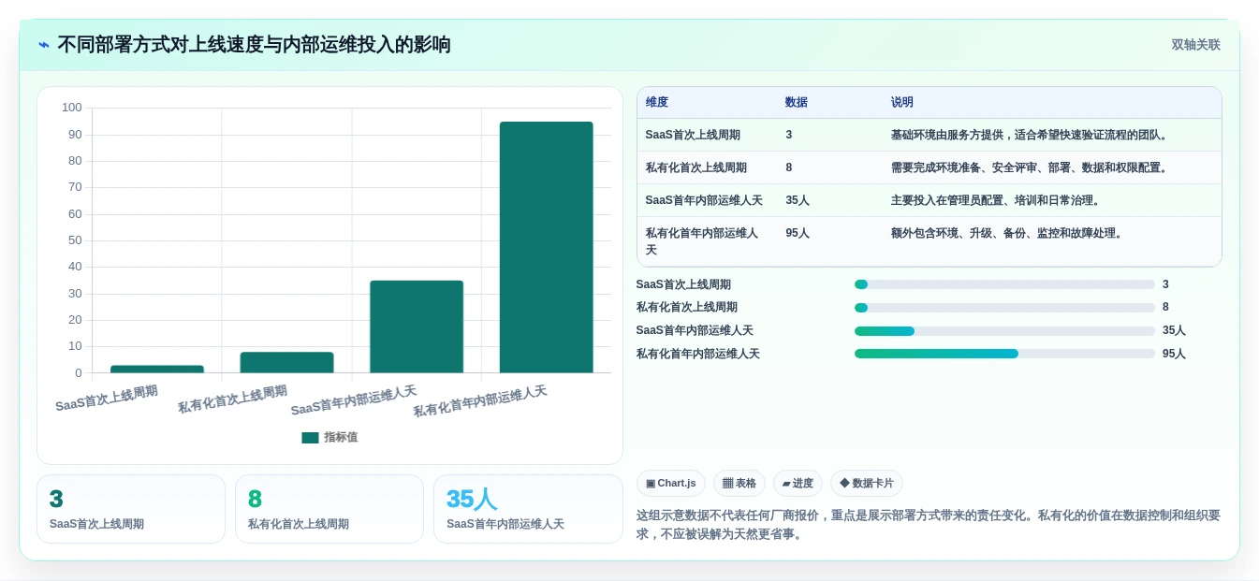The width and height of the screenshot is (1259, 581).
Task: Click the 数据 column header
Action: pyautogui.click(x=797, y=102)
